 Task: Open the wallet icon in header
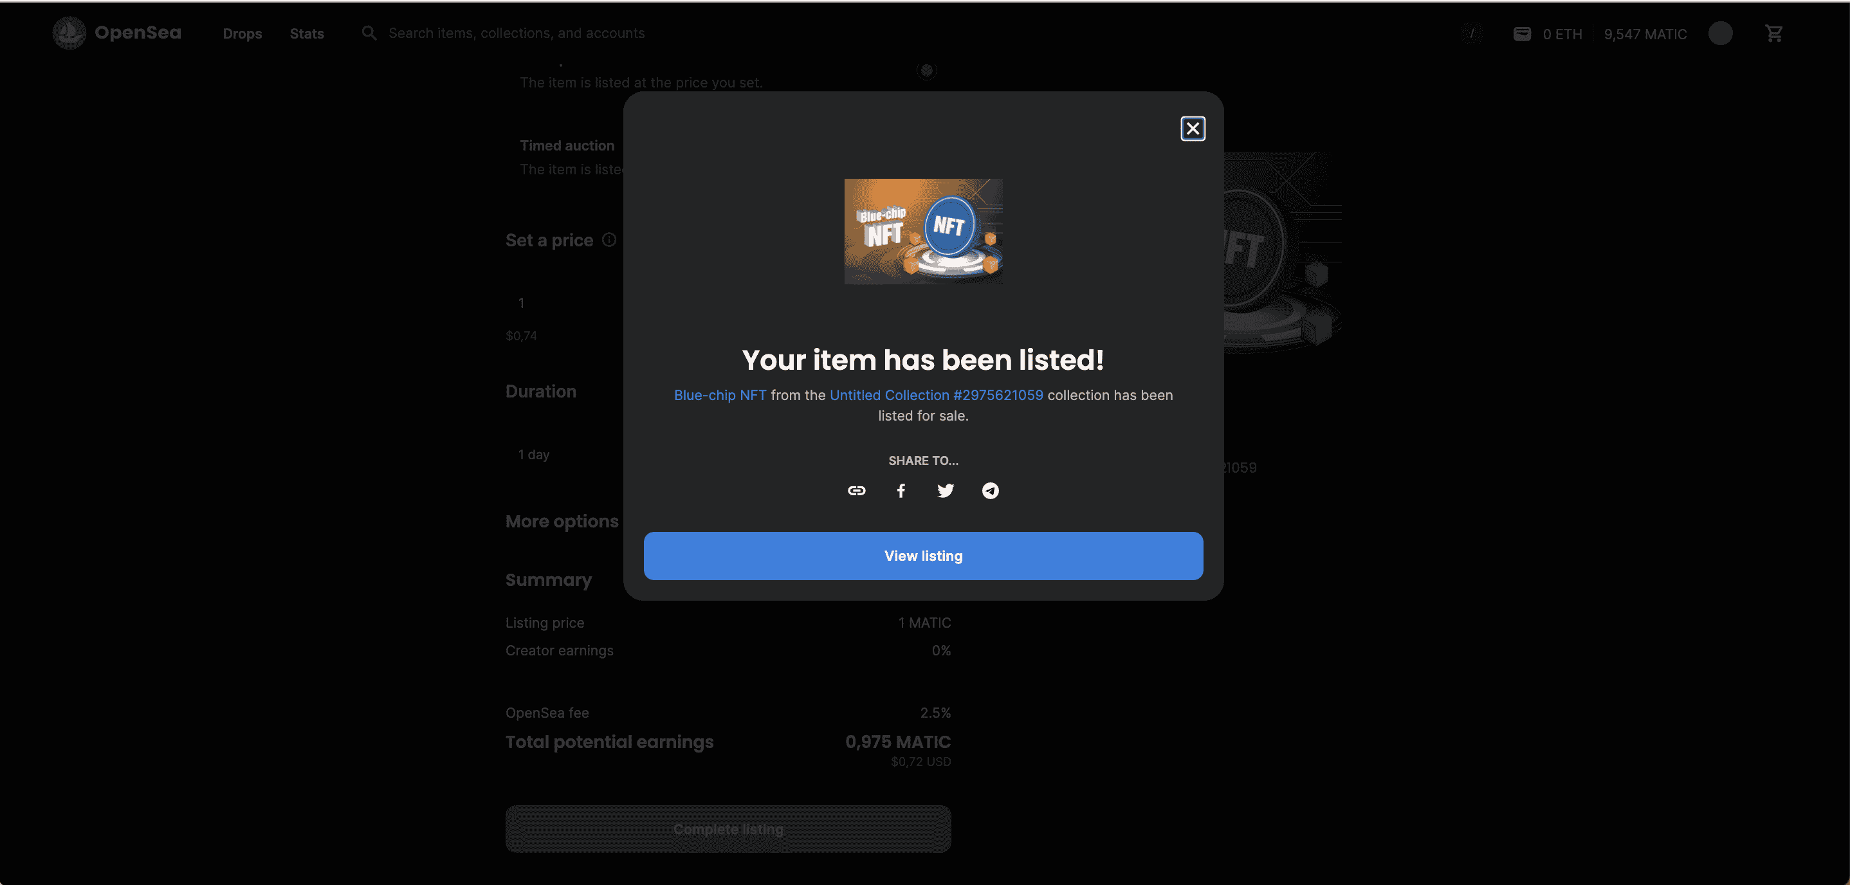tap(1522, 33)
